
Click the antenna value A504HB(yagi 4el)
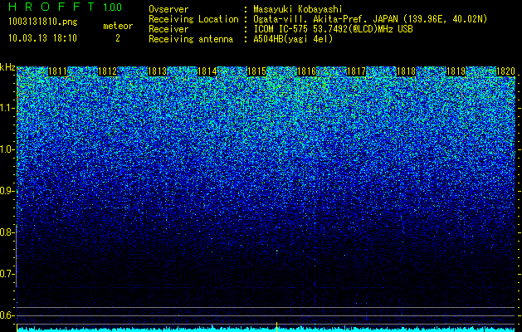[x=293, y=39]
